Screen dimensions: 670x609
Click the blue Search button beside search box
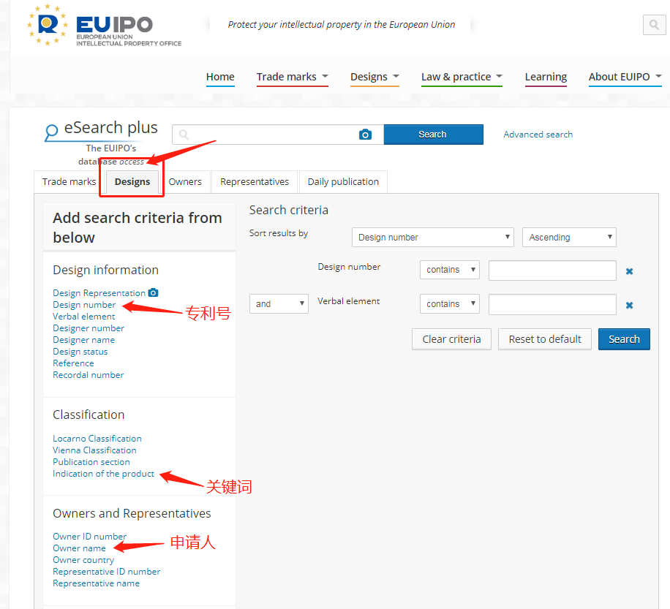point(433,135)
